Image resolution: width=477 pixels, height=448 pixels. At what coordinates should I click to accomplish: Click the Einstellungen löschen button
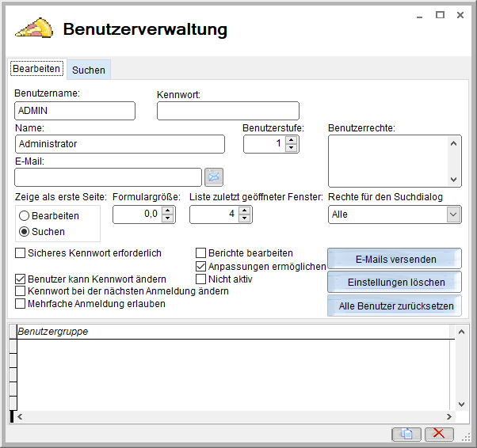(x=395, y=282)
